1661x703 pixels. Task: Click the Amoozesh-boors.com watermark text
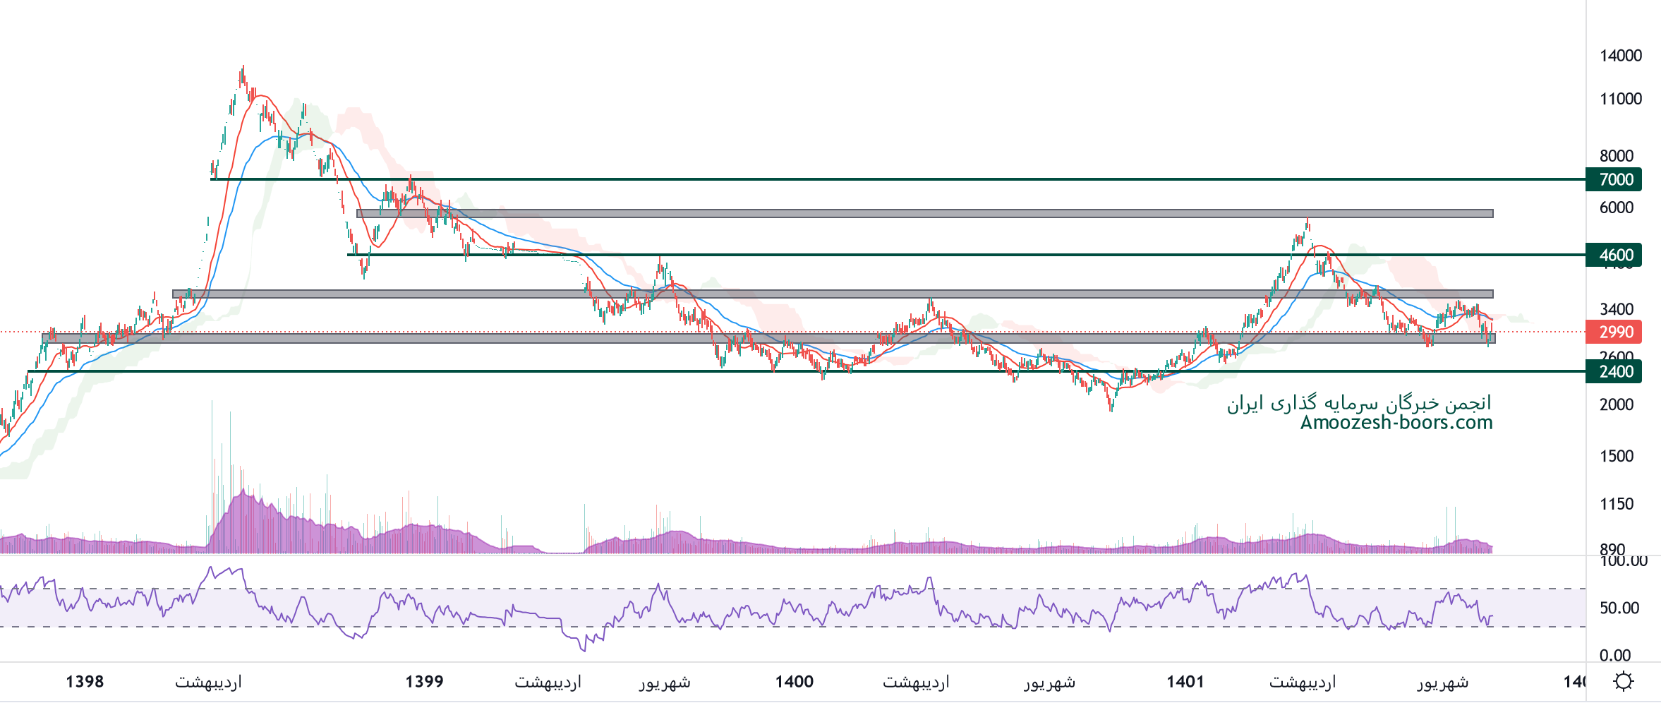[x=1396, y=423]
